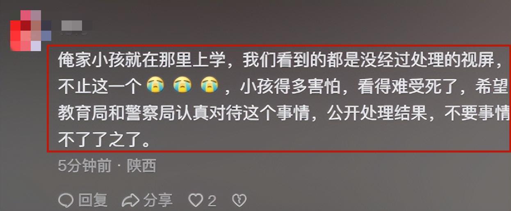The width and height of the screenshot is (511, 211).
Task: Click the middle crying face emoji
Action: [182, 86]
